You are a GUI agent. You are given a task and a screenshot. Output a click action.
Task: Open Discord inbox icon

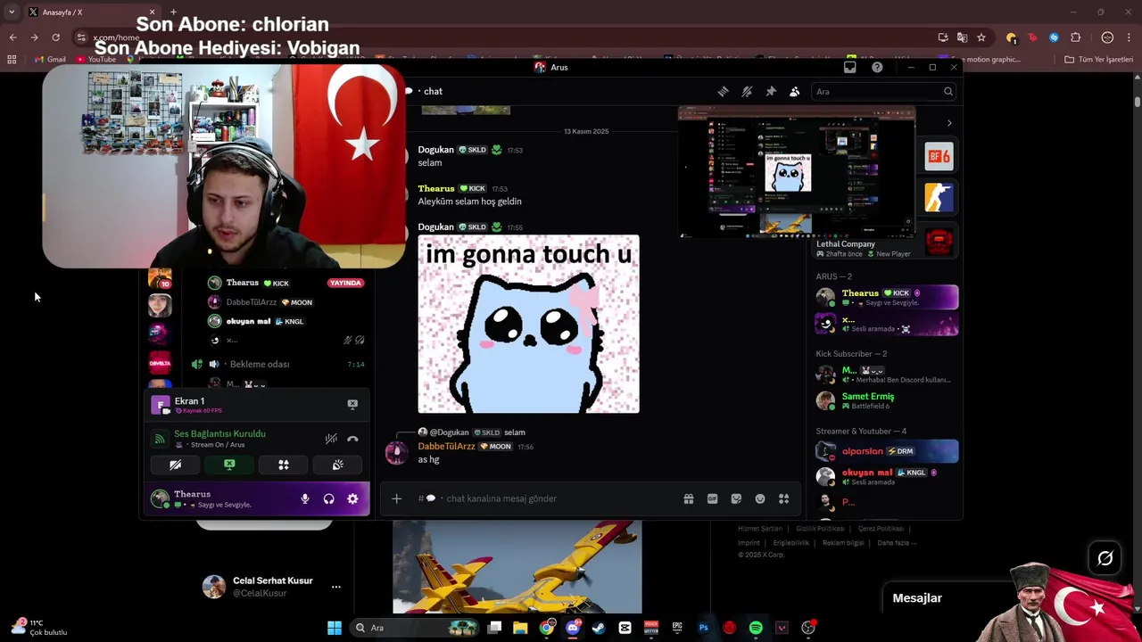point(849,67)
